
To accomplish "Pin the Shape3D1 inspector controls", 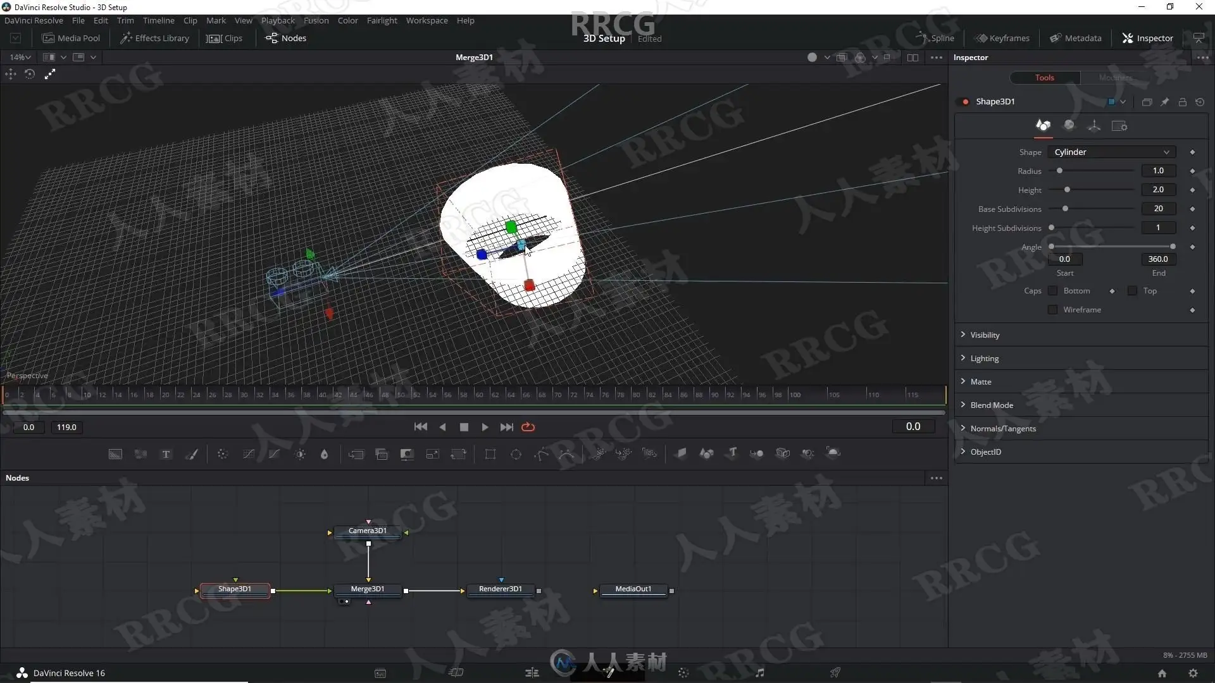I will click(1164, 102).
